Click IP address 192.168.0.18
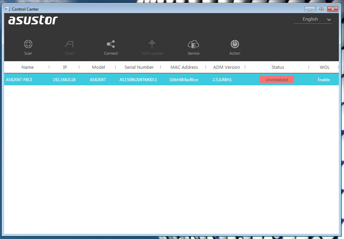The width and height of the screenshot is (344, 239). click(64, 80)
